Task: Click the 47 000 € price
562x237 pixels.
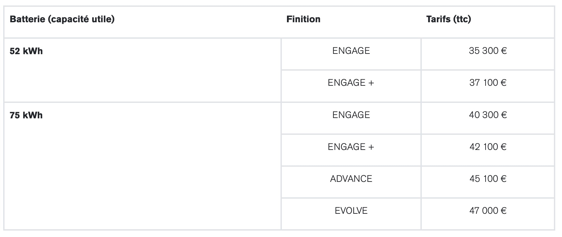Action: (488, 211)
